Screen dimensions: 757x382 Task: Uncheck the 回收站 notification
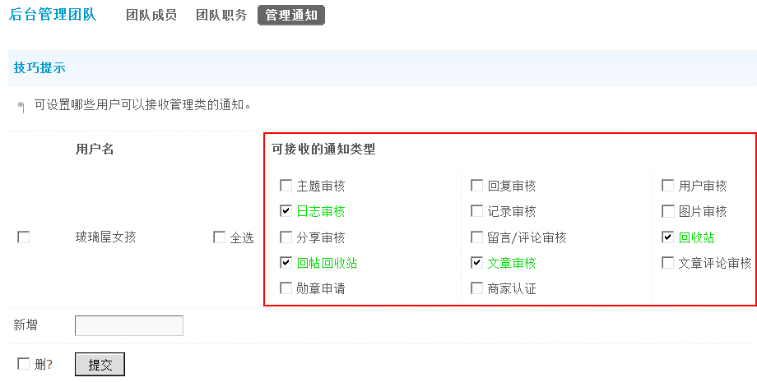668,237
